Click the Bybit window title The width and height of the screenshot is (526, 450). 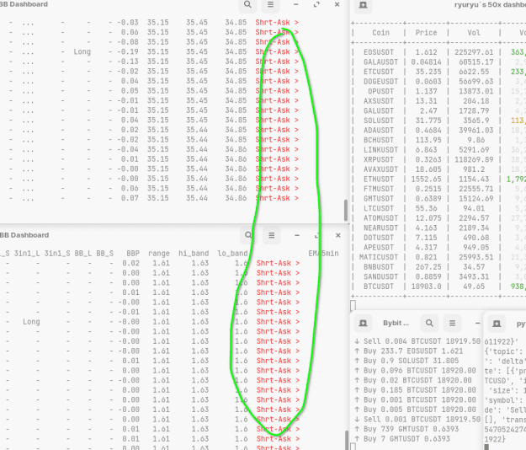pos(396,323)
